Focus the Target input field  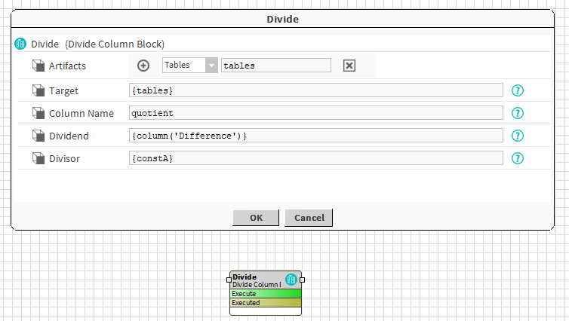coord(315,90)
